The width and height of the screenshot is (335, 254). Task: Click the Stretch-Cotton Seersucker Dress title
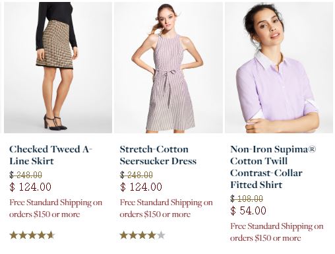158,155
